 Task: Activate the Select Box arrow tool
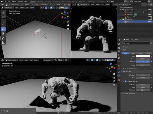3,12
